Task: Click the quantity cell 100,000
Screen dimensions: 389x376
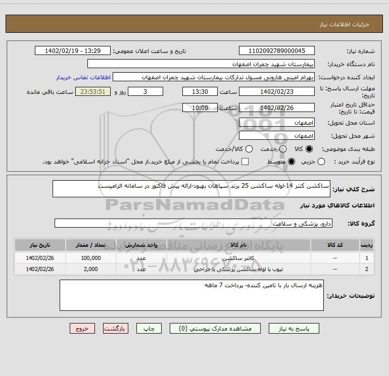Action: [90, 258]
